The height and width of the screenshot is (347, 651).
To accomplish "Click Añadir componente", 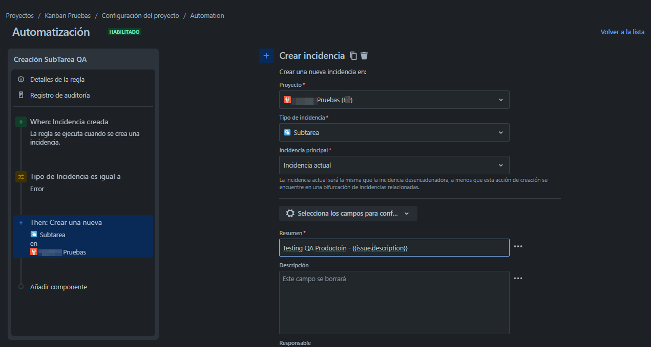I will point(58,287).
